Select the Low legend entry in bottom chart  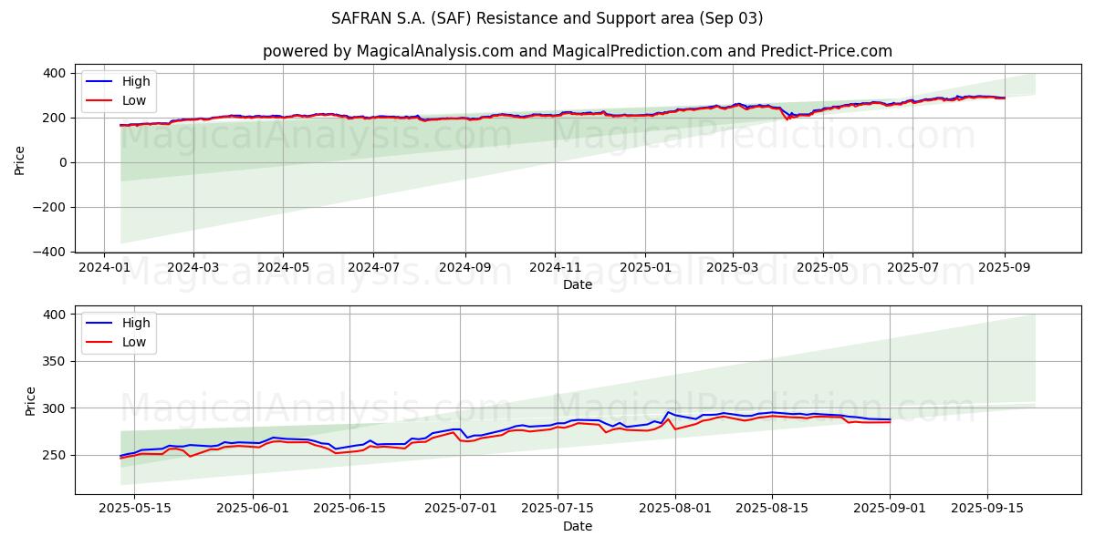click(x=134, y=343)
